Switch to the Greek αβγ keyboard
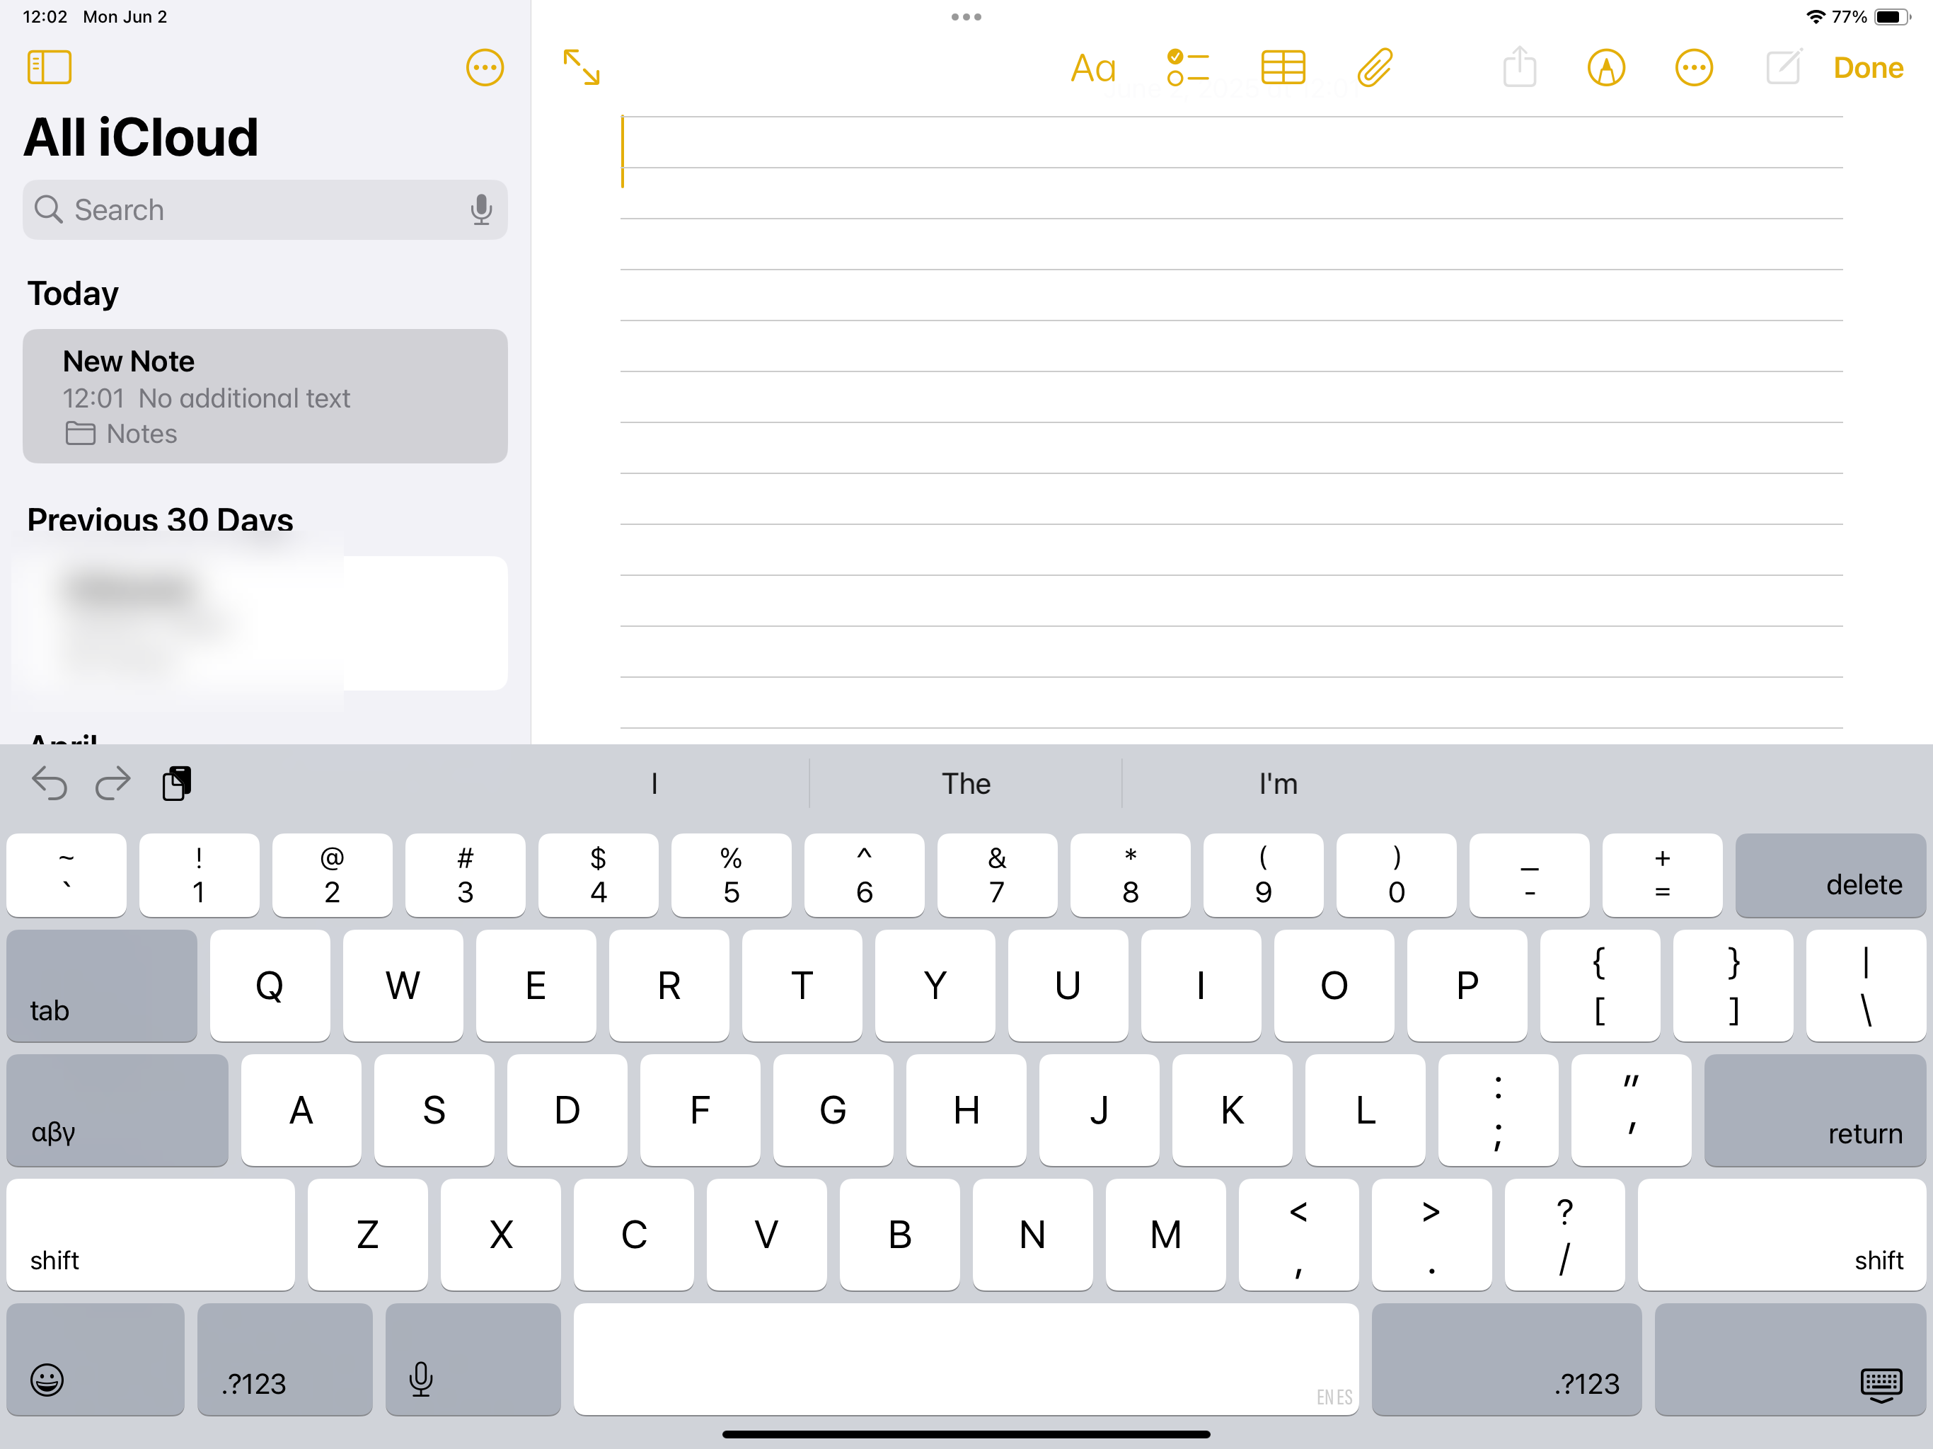The width and height of the screenshot is (1933, 1449). (117, 1110)
